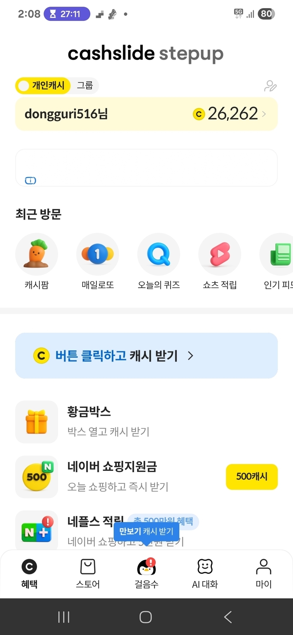Screen dimensions: 293x635
Task: Open the 마이 profile tab
Action: (x=264, y=574)
